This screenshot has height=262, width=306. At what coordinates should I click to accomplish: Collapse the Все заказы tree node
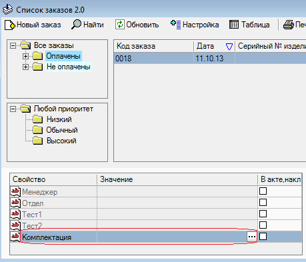pyautogui.click(x=13, y=46)
